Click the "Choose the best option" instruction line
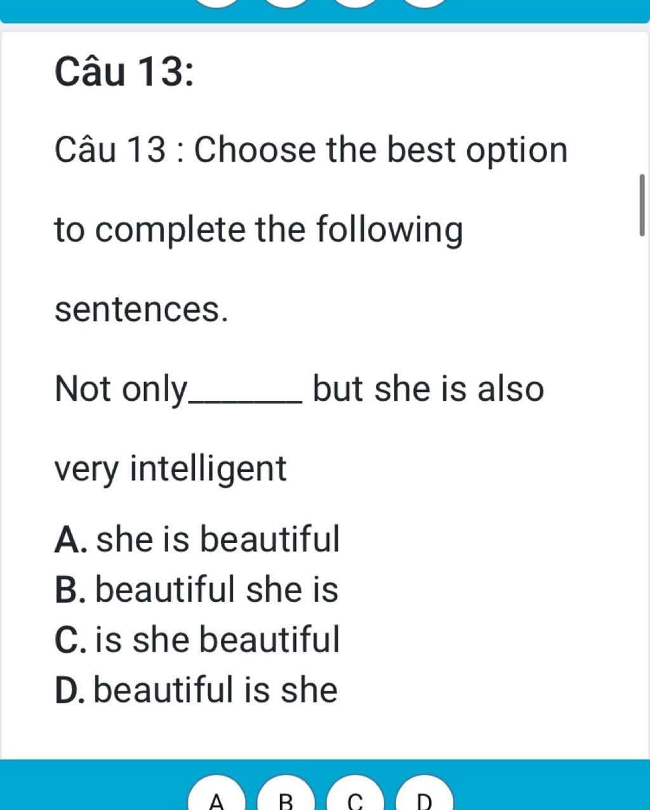Viewport: 650px width, 810px height. coord(381,150)
